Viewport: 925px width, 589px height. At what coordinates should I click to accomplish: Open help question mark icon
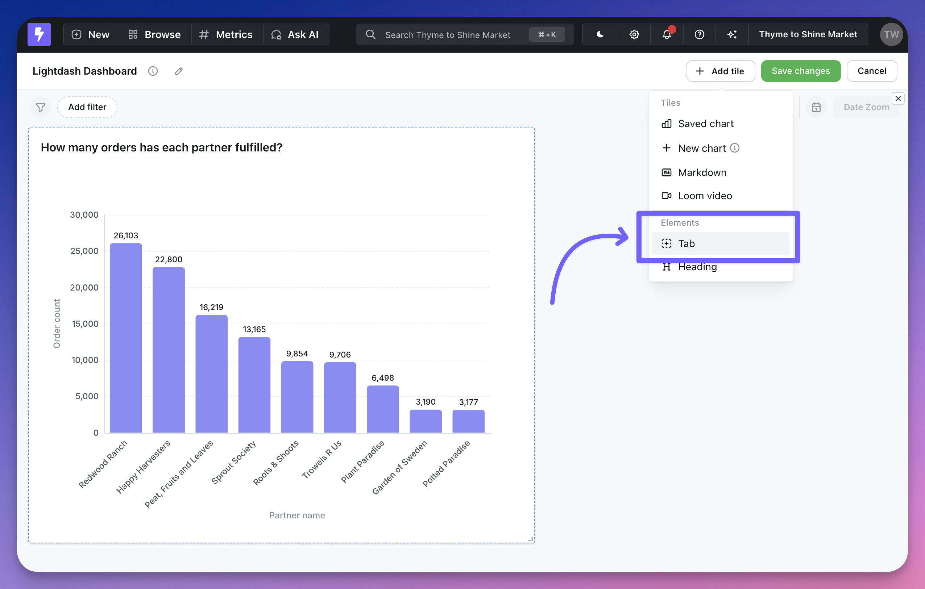tap(699, 34)
